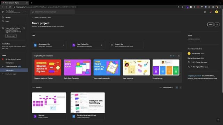Open User persona template
Viewport: 223px width, 125px height.
[x=136, y=67]
